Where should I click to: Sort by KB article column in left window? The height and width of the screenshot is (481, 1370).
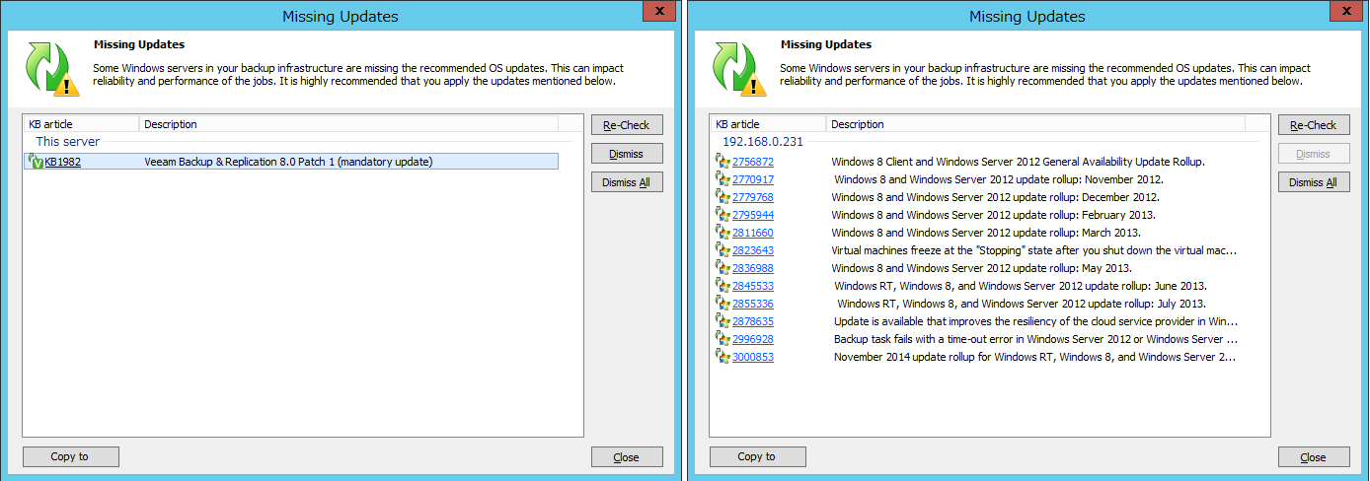81,124
